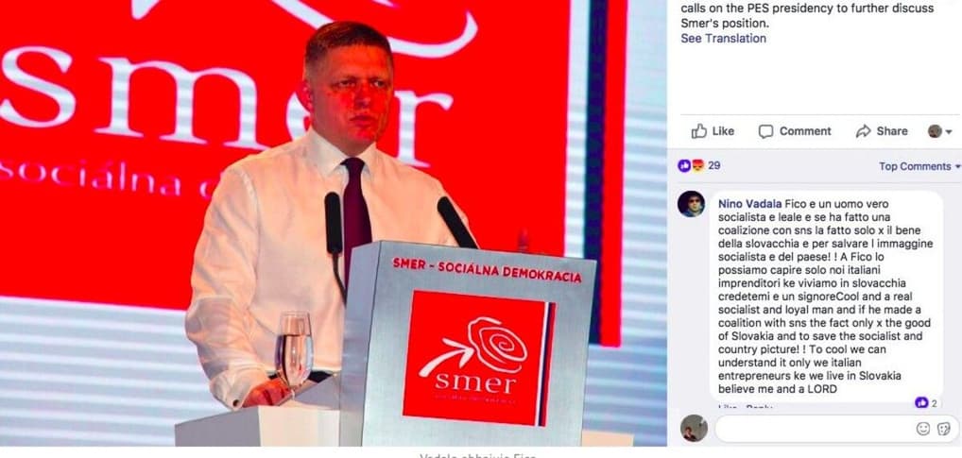Click the See Translation link
The height and width of the screenshot is (458, 962).
click(x=723, y=38)
